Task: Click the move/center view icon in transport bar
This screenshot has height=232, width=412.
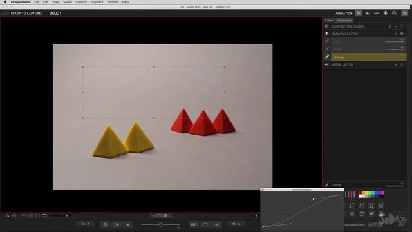Action: point(105,224)
